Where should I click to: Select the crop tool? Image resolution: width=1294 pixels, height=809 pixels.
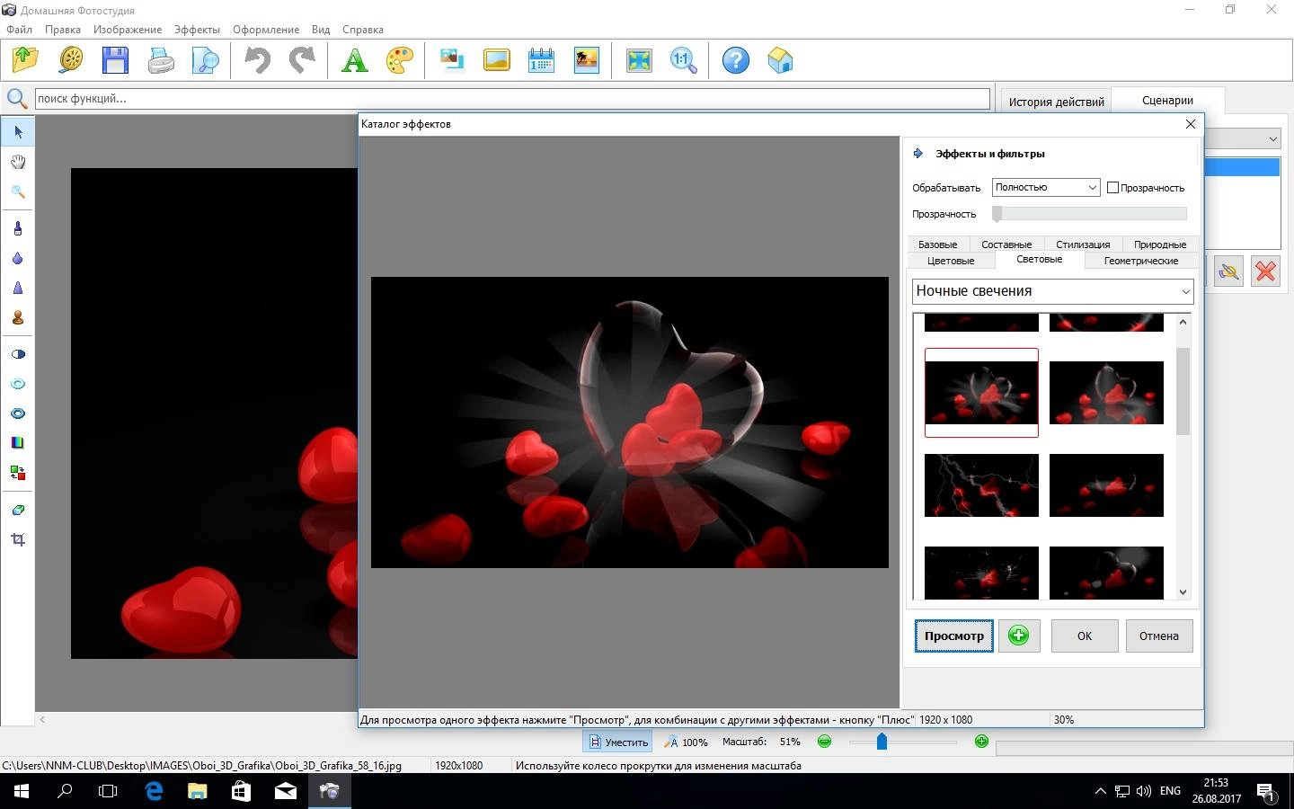(18, 539)
